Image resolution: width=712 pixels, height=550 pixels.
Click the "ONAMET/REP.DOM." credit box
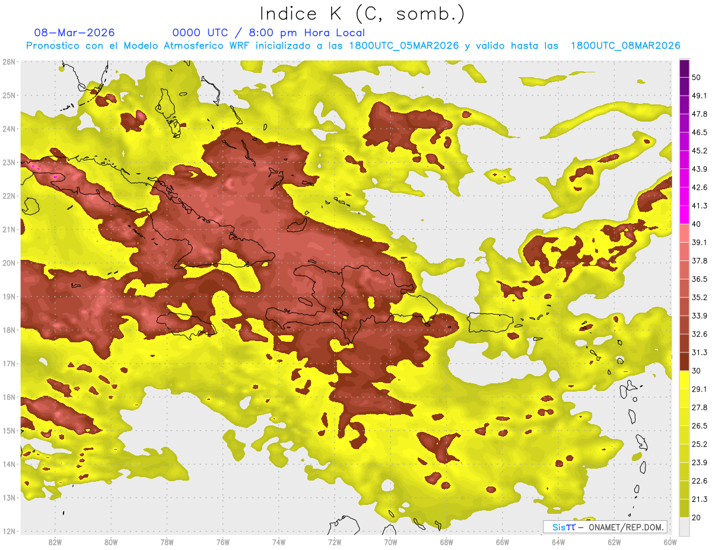[605, 527]
